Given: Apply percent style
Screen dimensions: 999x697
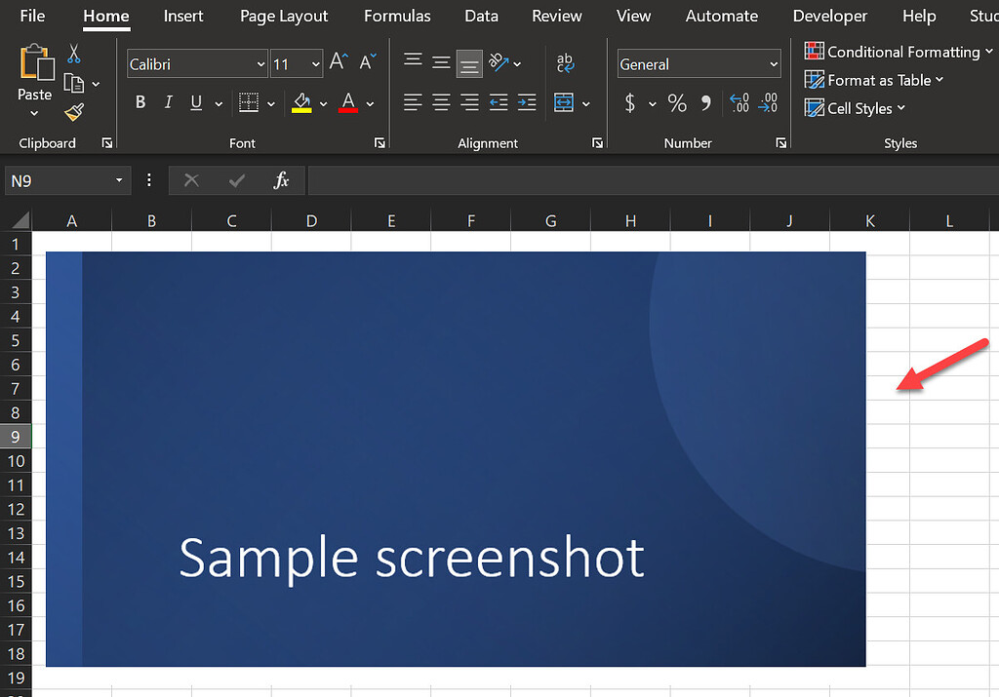Looking at the screenshot, I should point(677,102).
